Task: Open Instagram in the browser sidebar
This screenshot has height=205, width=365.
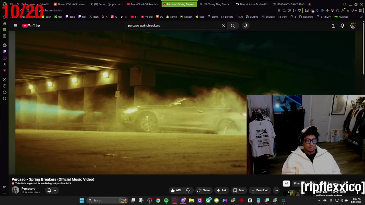Action: tap(5, 58)
